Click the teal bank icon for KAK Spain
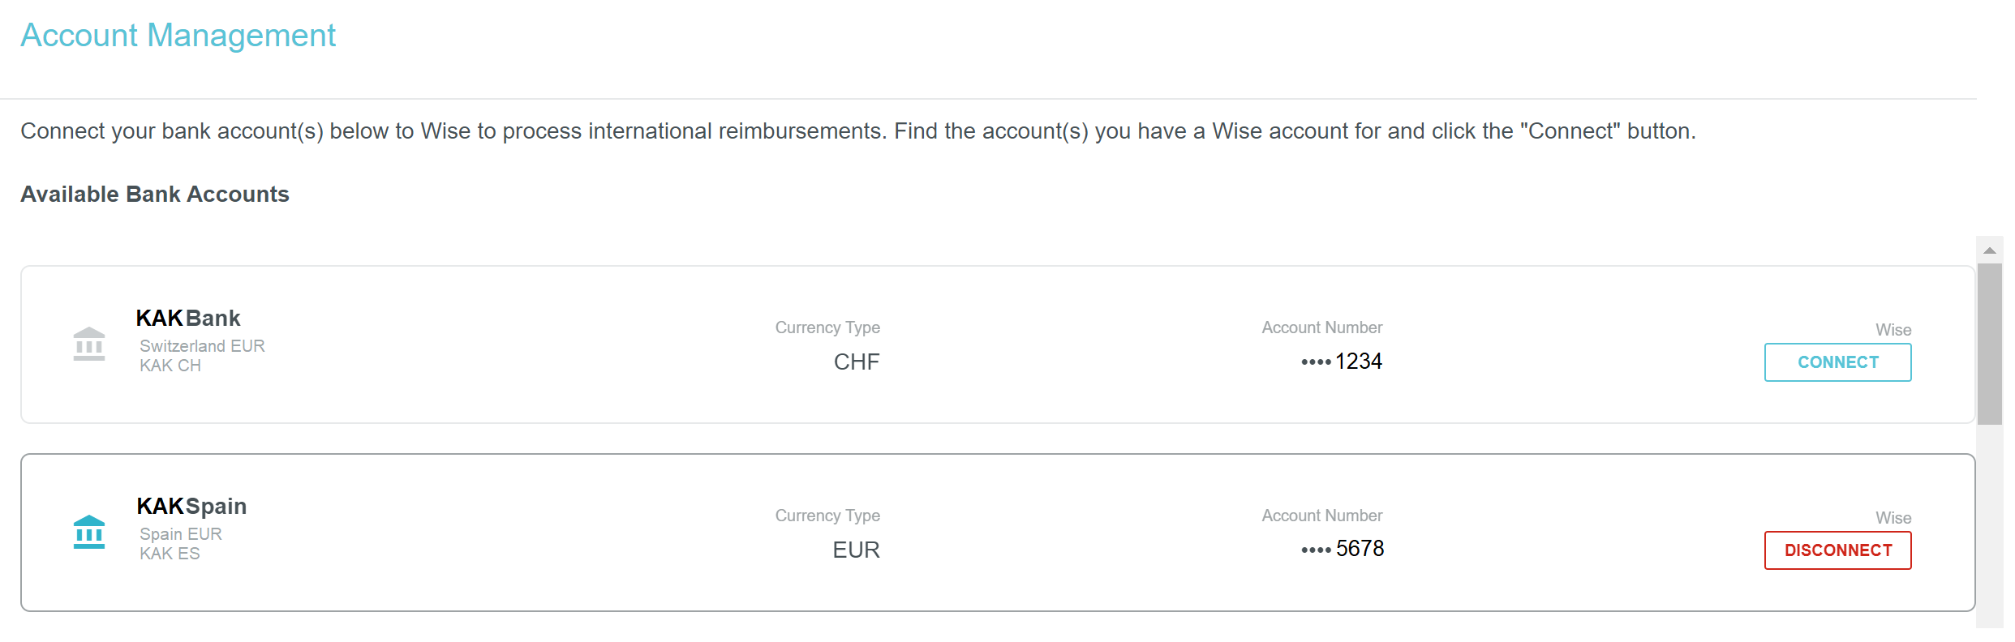Viewport: 2015px width, 642px height. click(x=89, y=533)
